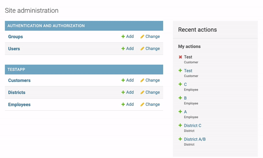Click the pencil icon in Employees row

[x=142, y=105]
